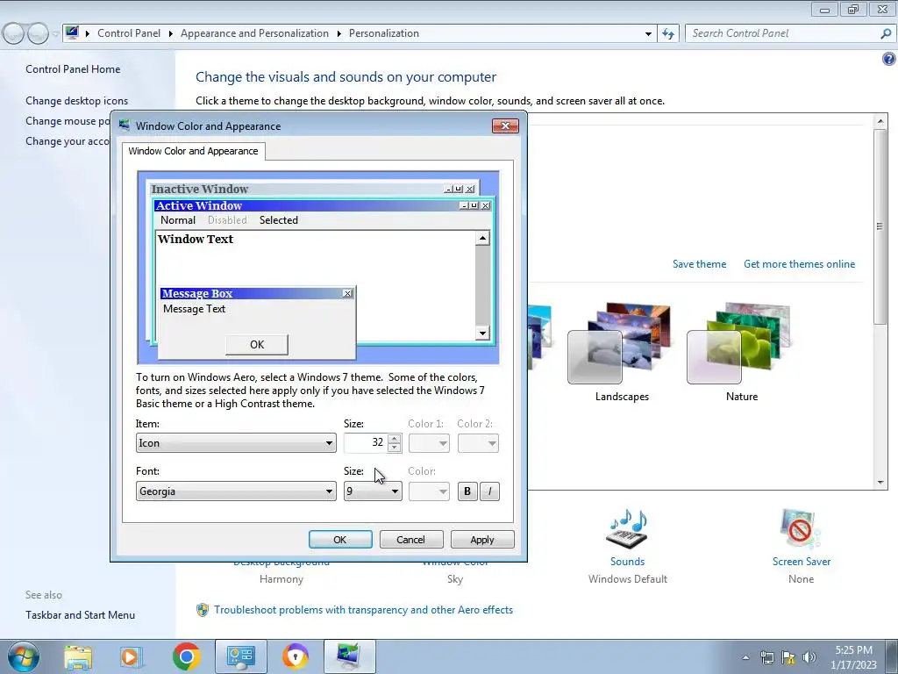Viewport: 898px width, 674px height.
Task: Open the address bar history dropdown arrow
Action: click(x=648, y=34)
